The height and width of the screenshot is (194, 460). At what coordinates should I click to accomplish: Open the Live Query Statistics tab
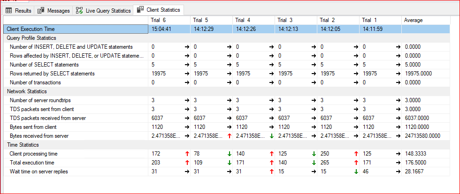pyautogui.click(x=107, y=10)
